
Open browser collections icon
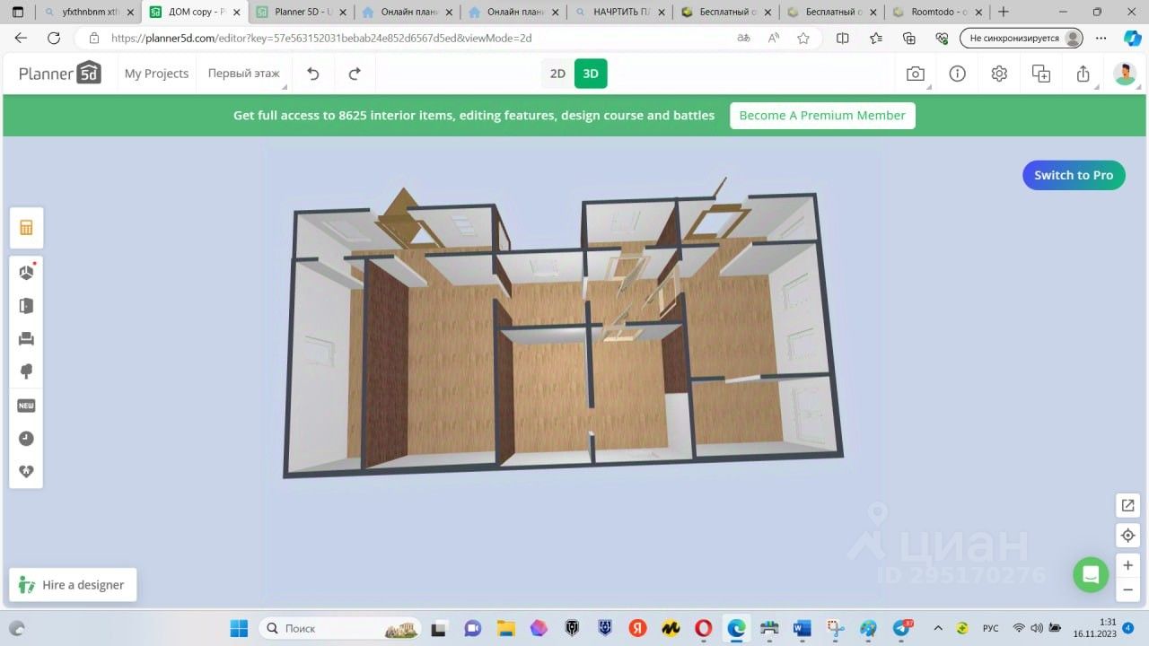coord(909,39)
